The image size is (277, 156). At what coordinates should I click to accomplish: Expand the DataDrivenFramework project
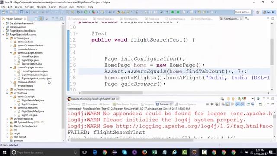(x=3, y=23)
